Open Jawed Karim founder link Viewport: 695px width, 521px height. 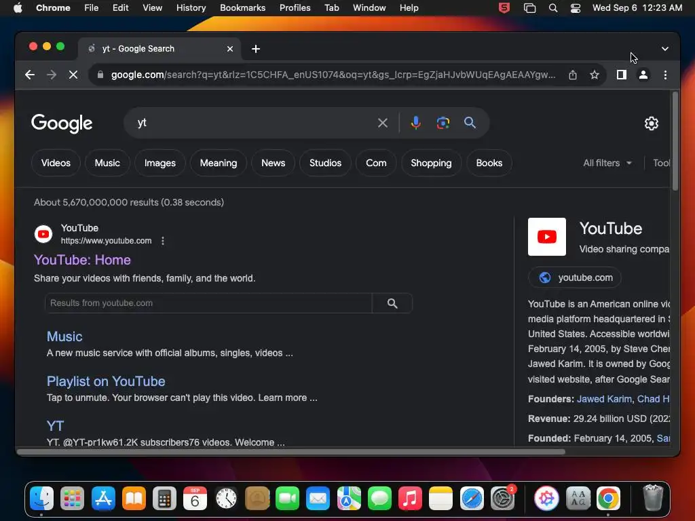tap(604, 399)
